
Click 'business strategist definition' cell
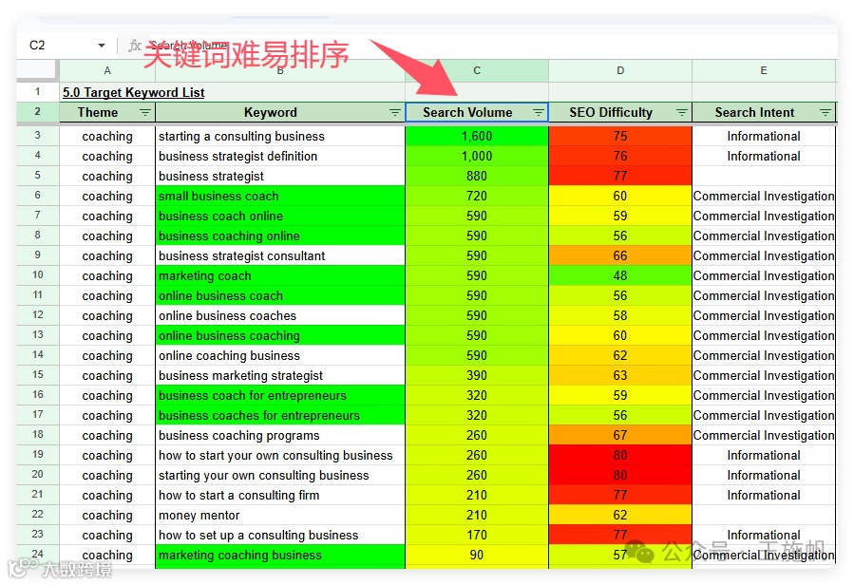(280, 157)
